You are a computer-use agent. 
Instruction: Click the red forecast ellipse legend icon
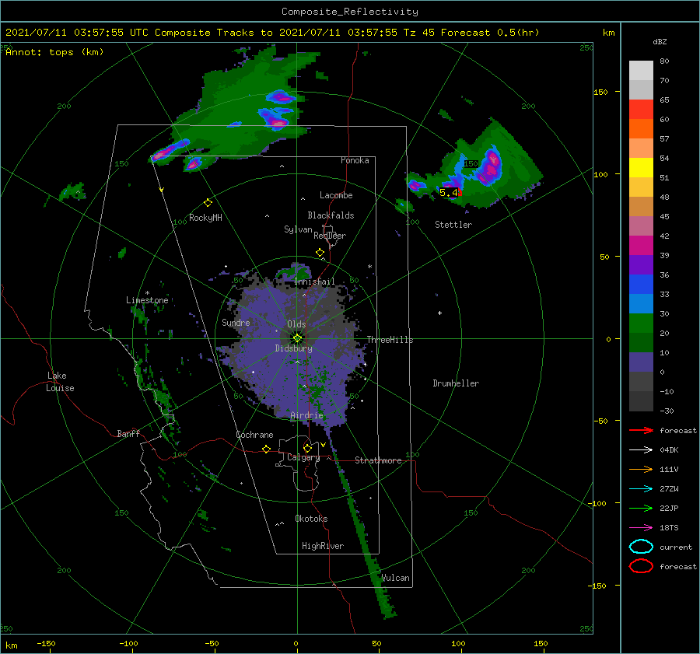[x=641, y=566]
